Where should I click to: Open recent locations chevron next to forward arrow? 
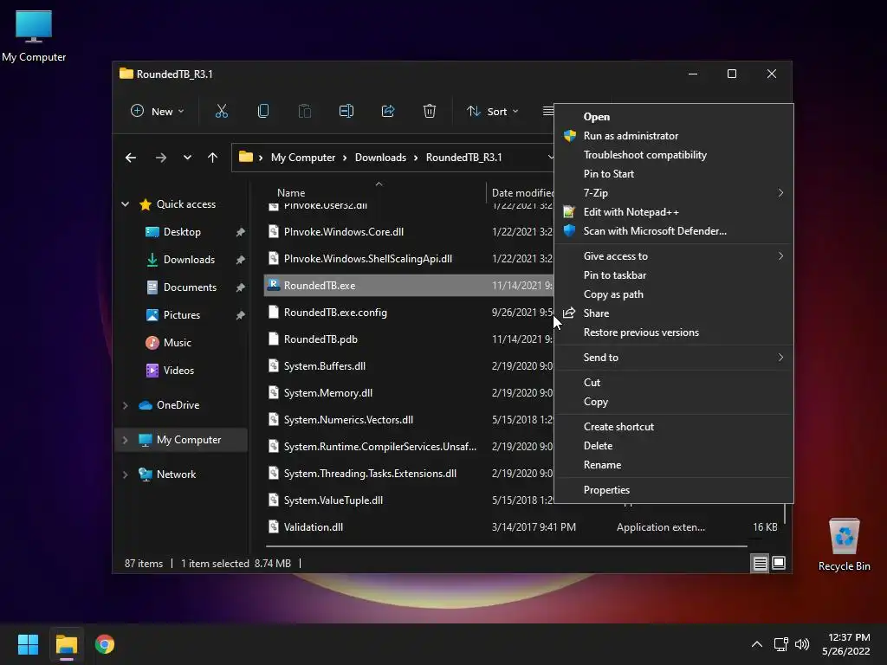click(x=187, y=158)
